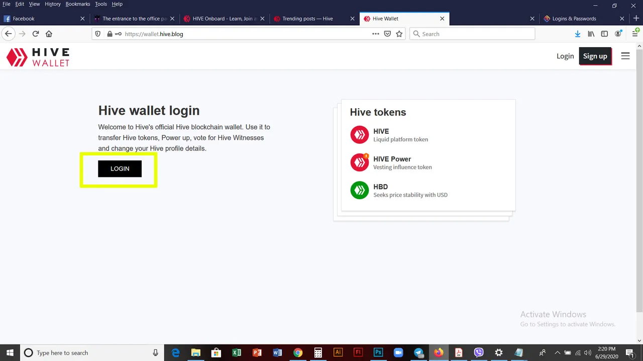643x361 pixels.
Task: Open the Windows Start menu
Action: [10, 353]
